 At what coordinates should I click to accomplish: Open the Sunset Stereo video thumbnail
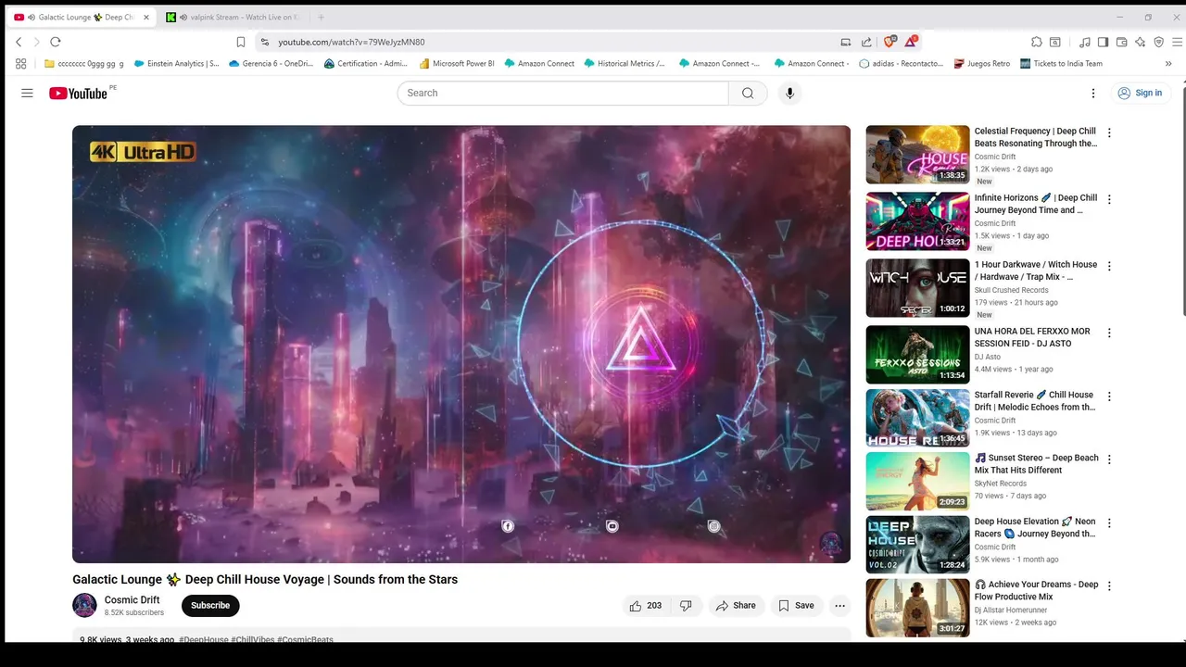point(917,481)
